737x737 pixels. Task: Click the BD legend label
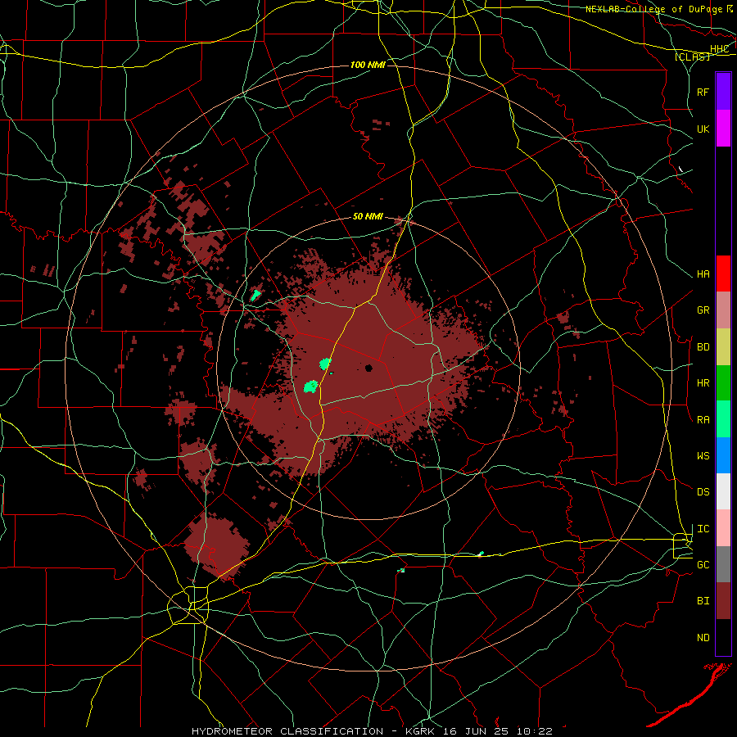[x=703, y=347]
